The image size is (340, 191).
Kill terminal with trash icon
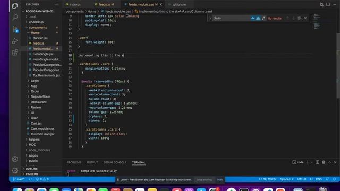pyautogui.click(x=324, y=162)
